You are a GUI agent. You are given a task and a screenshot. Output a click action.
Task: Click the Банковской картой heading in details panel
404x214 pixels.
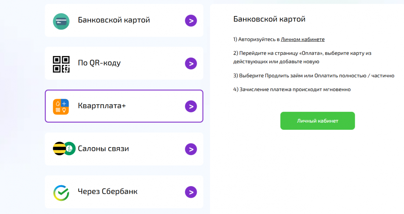click(x=269, y=19)
